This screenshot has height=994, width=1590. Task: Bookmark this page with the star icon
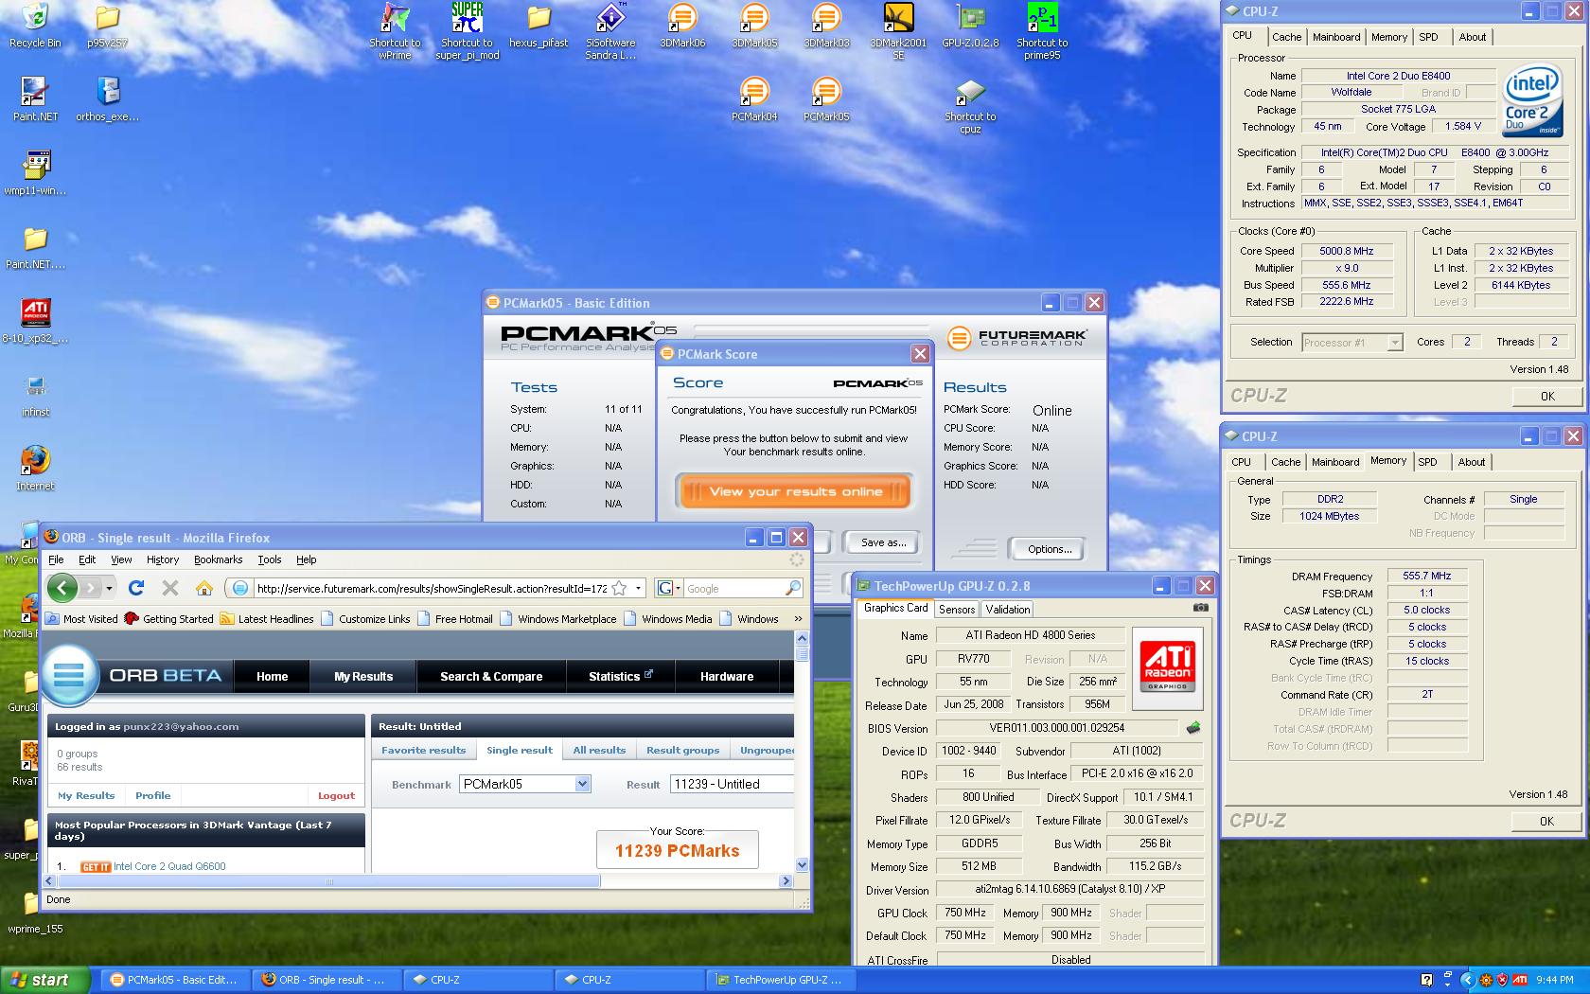tap(619, 588)
